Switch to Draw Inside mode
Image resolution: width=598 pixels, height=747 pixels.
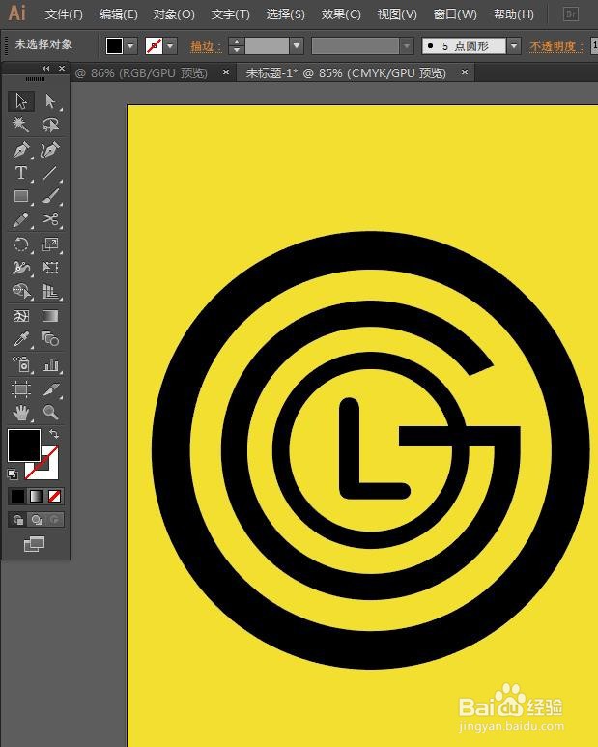pos(54,519)
